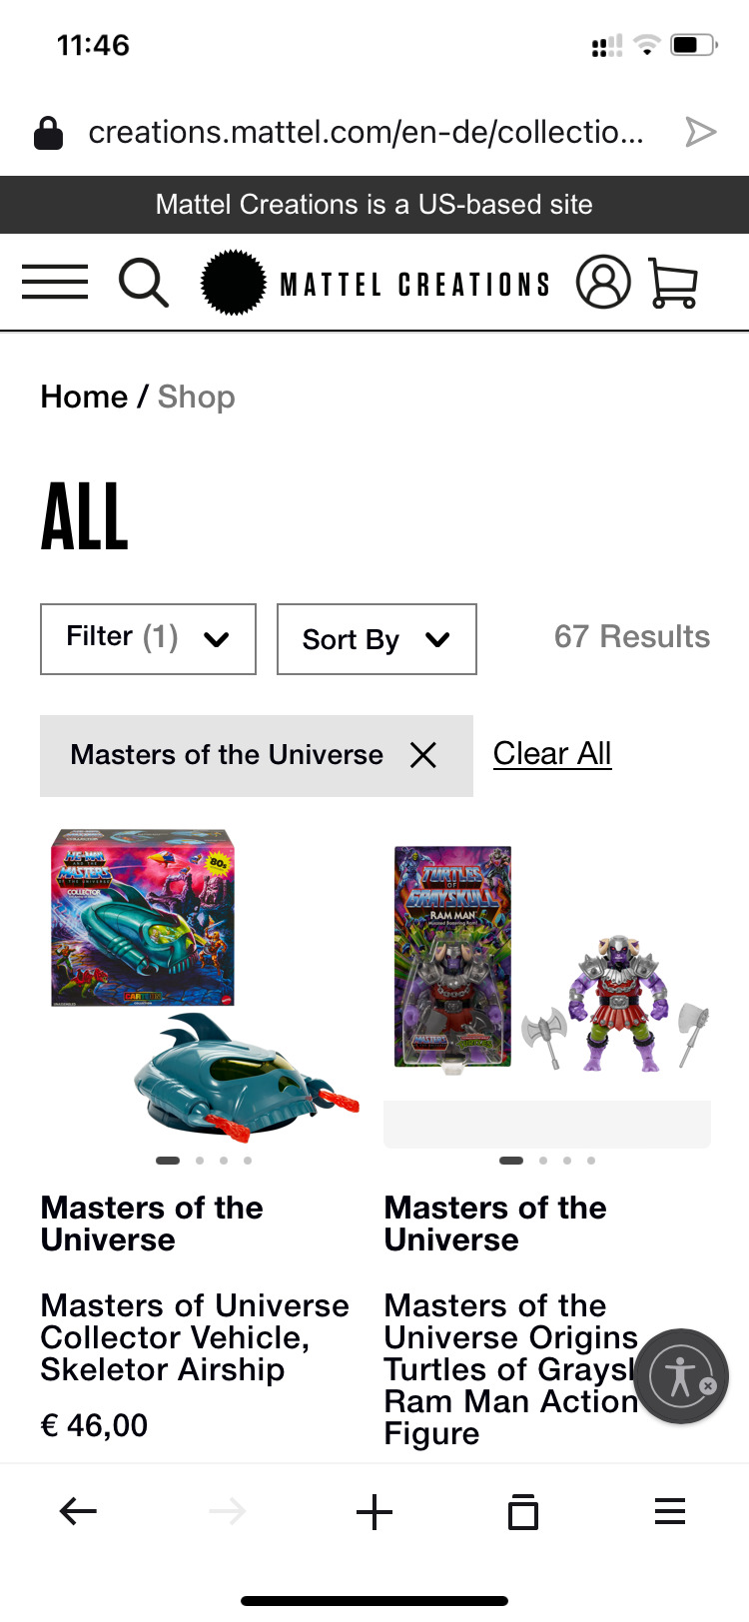This screenshot has width=749, height=1622.
Task: Open the shopping cart icon
Action: point(674,283)
